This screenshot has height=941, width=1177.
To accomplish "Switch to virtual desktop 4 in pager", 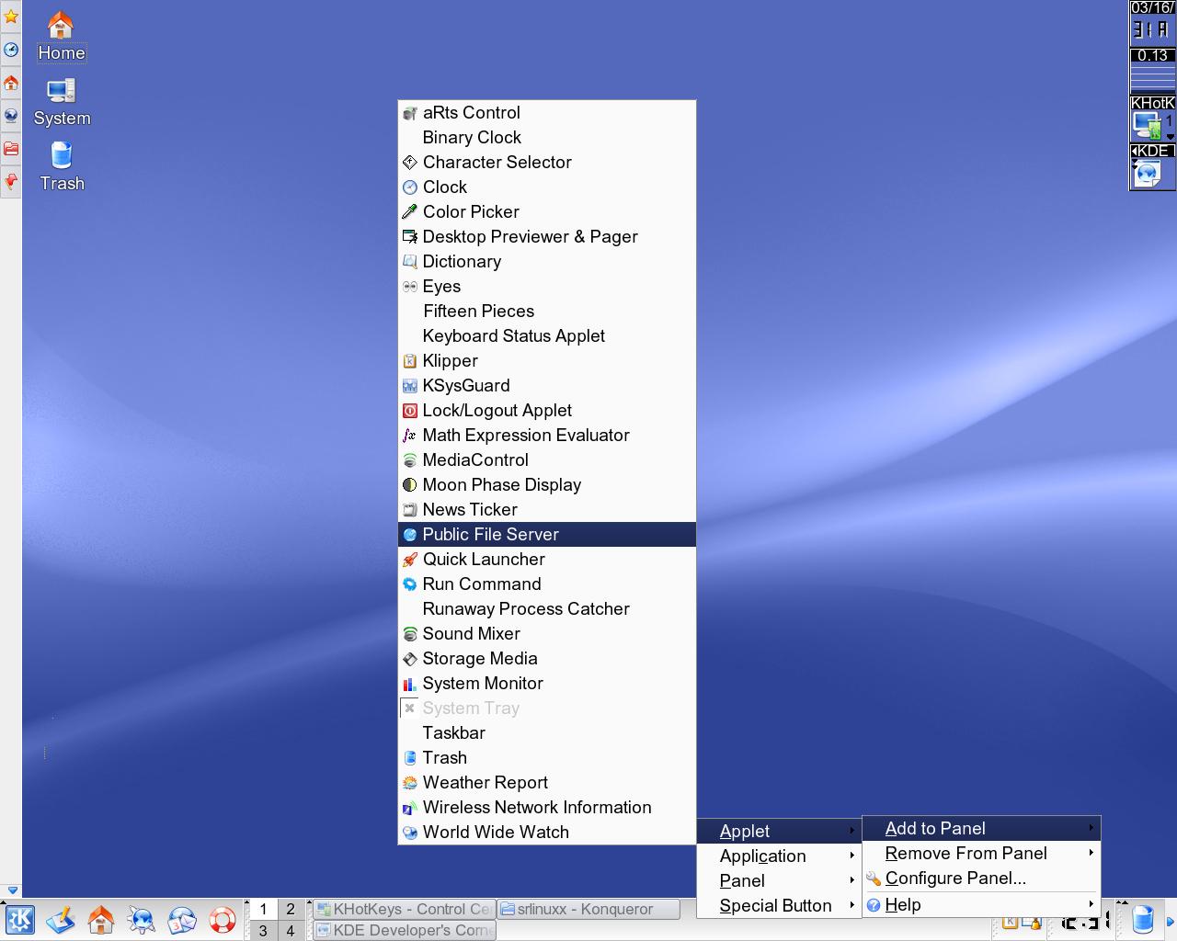I will click(291, 930).
